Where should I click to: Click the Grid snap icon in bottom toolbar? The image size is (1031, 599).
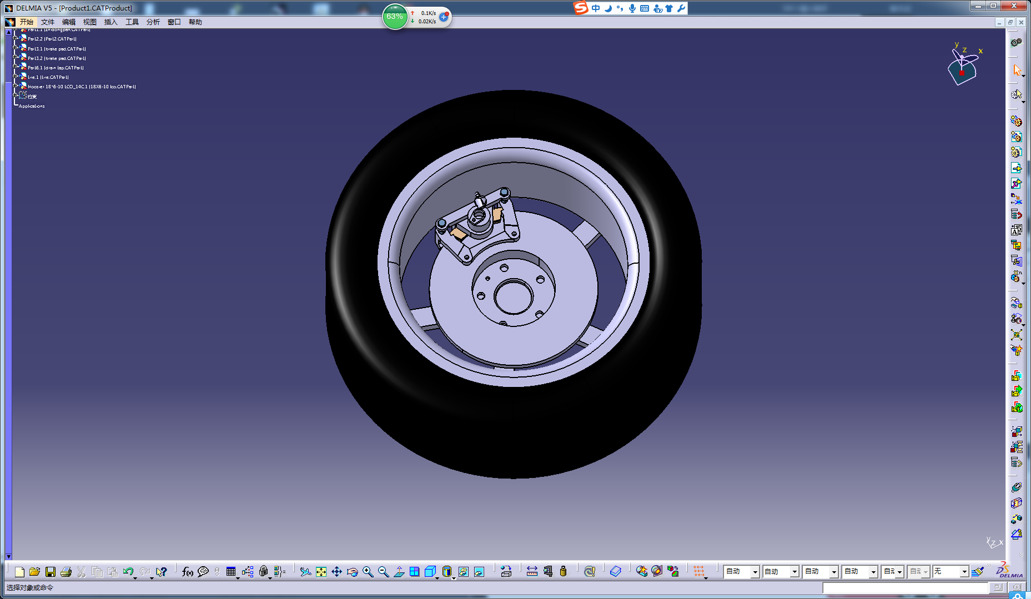[x=698, y=571]
